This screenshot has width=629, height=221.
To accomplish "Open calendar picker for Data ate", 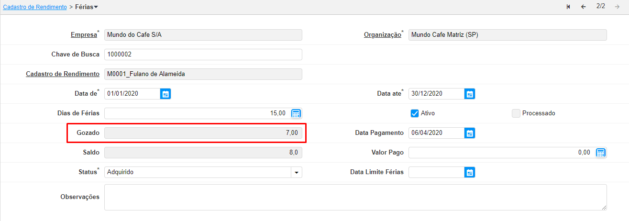I will pyautogui.click(x=470, y=94).
